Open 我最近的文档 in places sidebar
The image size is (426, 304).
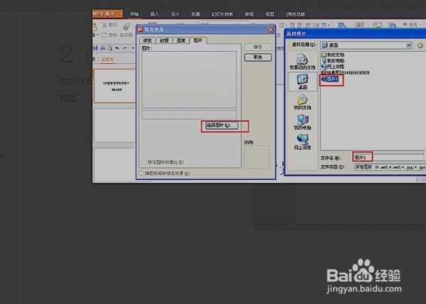click(x=302, y=61)
